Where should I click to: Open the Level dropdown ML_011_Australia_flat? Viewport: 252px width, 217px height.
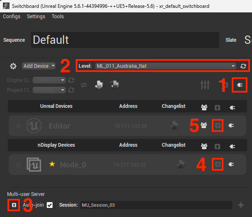tap(166, 66)
